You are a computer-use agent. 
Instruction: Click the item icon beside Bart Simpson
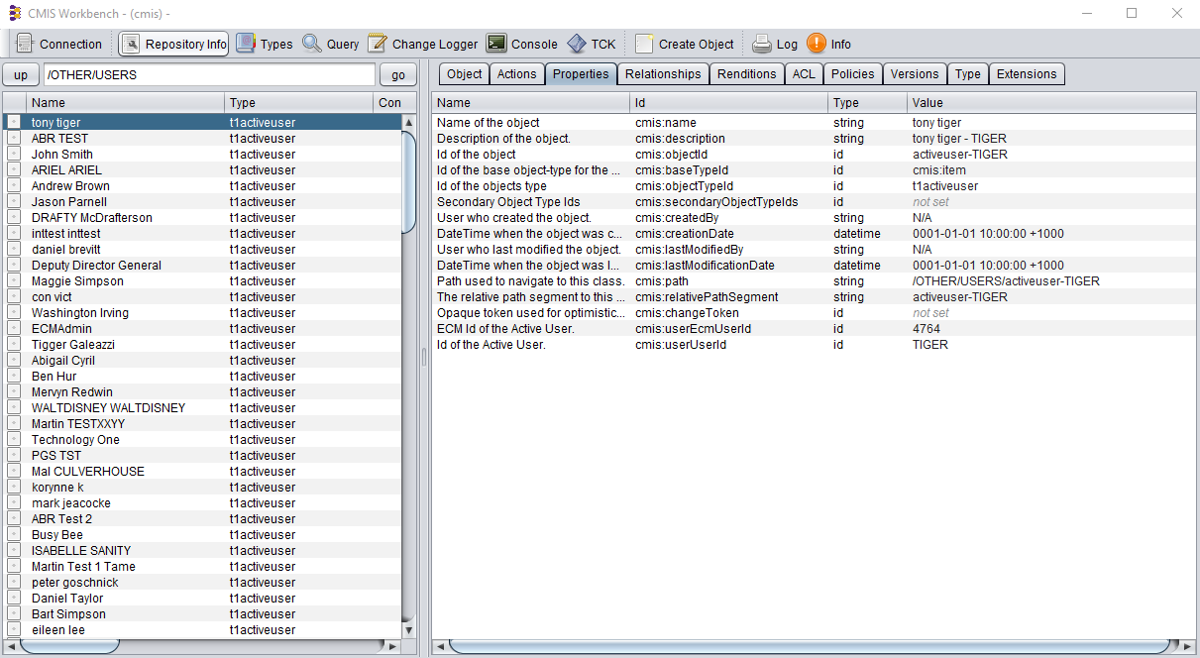(14, 614)
